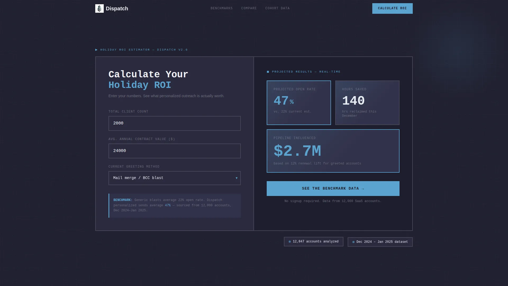This screenshot has height=286, width=508.
Task: Click the dot in the dataset badge
Action: point(353,242)
